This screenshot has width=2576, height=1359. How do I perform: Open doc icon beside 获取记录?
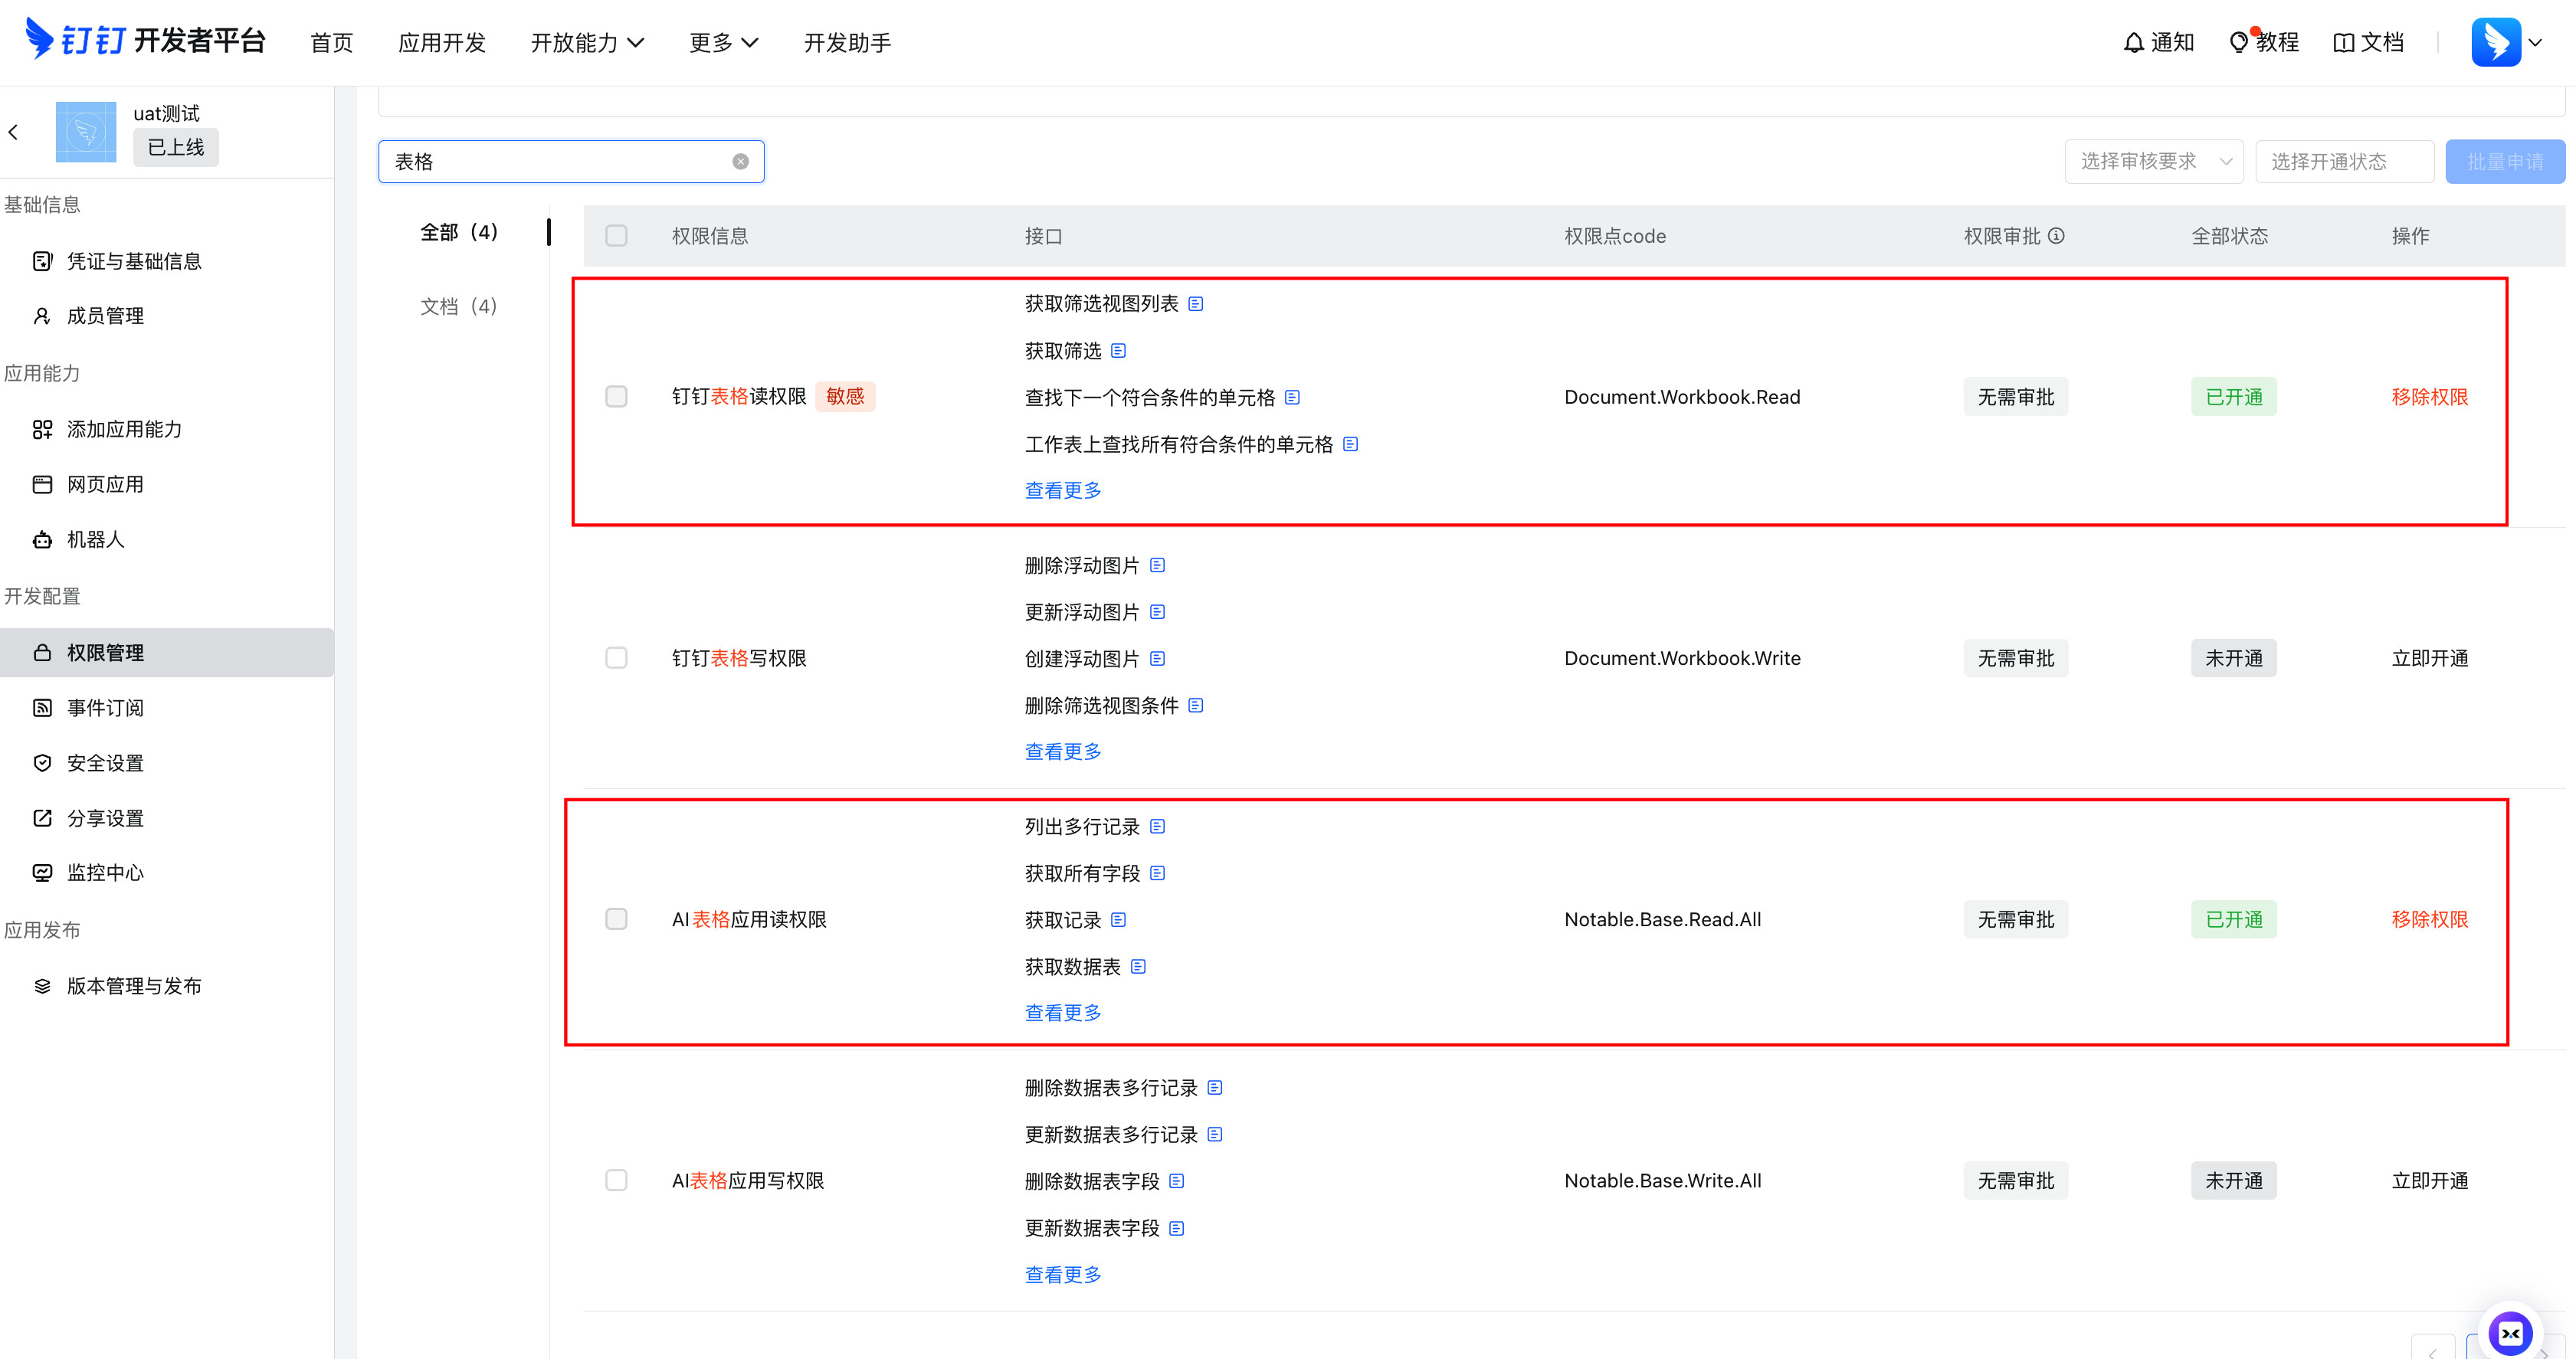point(1119,920)
